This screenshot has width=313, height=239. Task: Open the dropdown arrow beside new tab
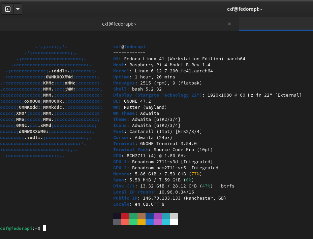pyautogui.click(x=18, y=9)
